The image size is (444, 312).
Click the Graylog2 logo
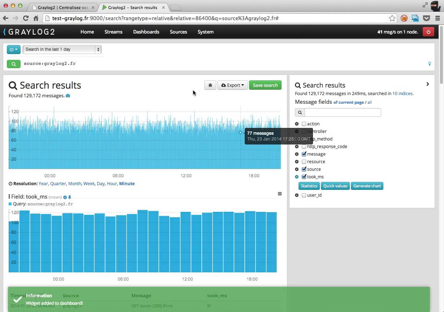(29, 32)
